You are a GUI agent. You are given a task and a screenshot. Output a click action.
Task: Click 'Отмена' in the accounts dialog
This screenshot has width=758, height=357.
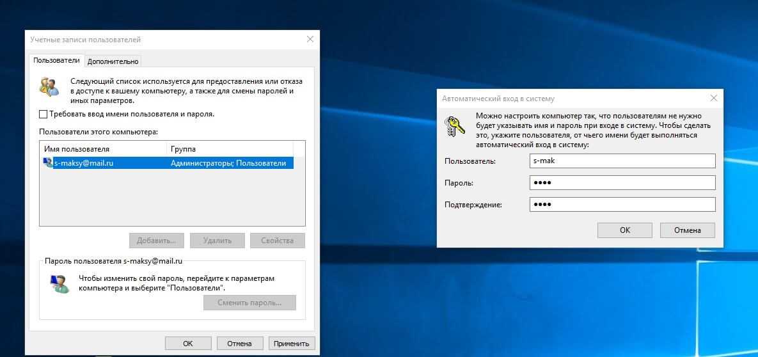point(240,344)
